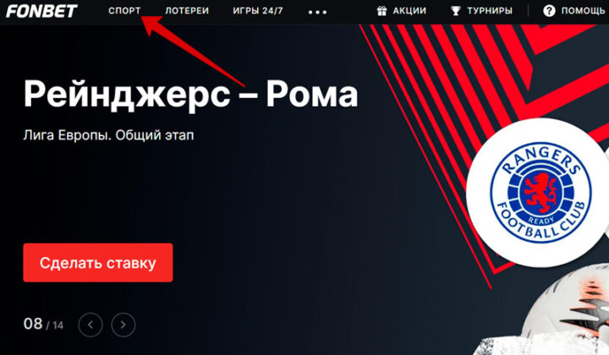The height and width of the screenshot is (355, 609).
Task: Click the Rangers Football Club crest
Action: (x=540, y=192)
